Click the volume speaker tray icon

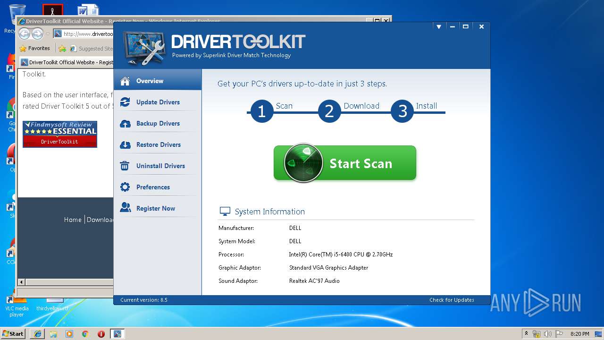pyautogui.click(x=547, y=334)
